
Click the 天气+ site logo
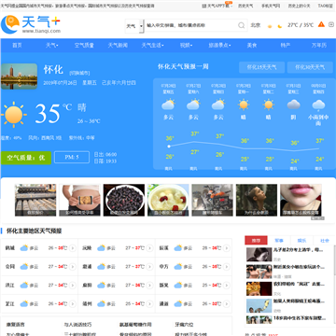[31, 24]
